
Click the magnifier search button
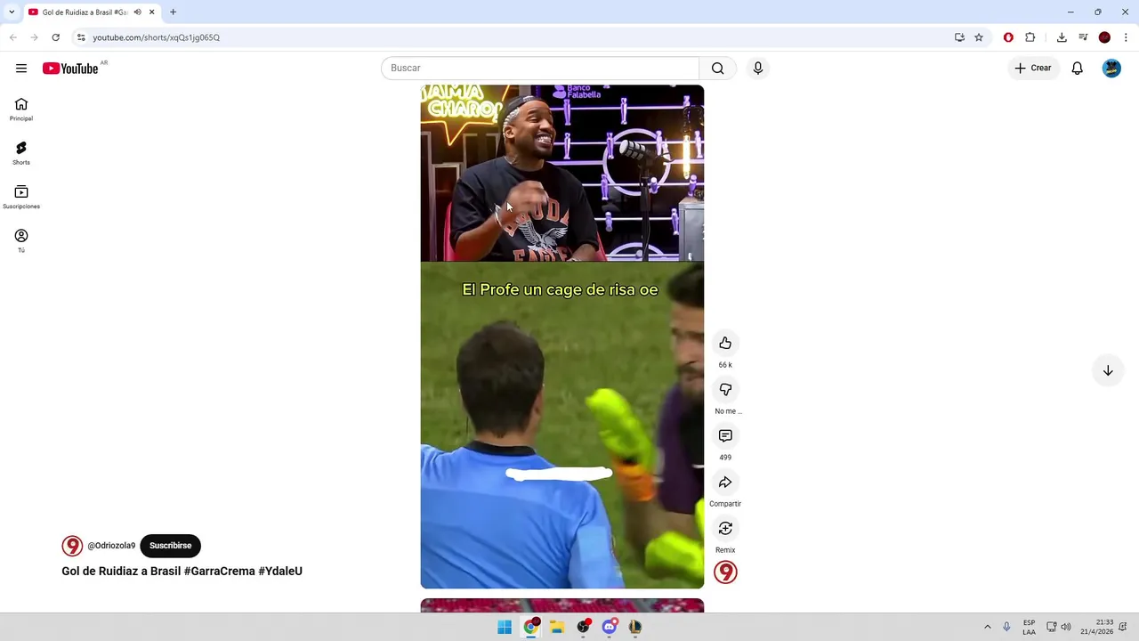tap(718, 69)
